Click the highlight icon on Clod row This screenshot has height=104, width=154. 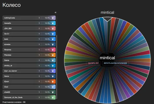53,87
